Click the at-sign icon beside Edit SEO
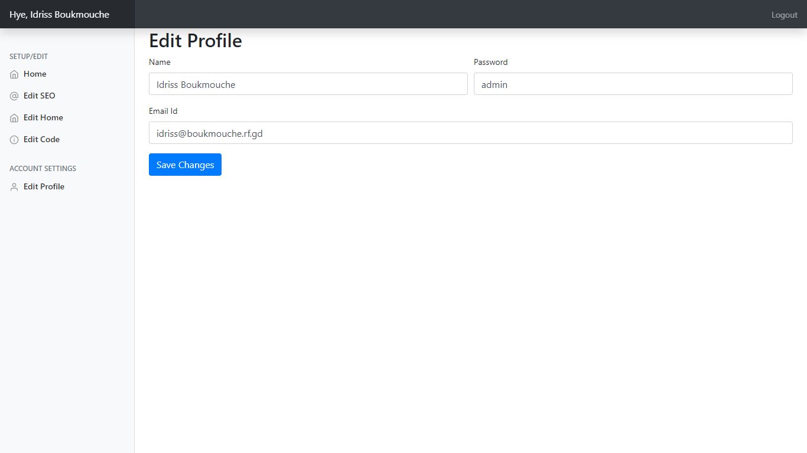The image size is (807, 453). click(x=14, y=96)
